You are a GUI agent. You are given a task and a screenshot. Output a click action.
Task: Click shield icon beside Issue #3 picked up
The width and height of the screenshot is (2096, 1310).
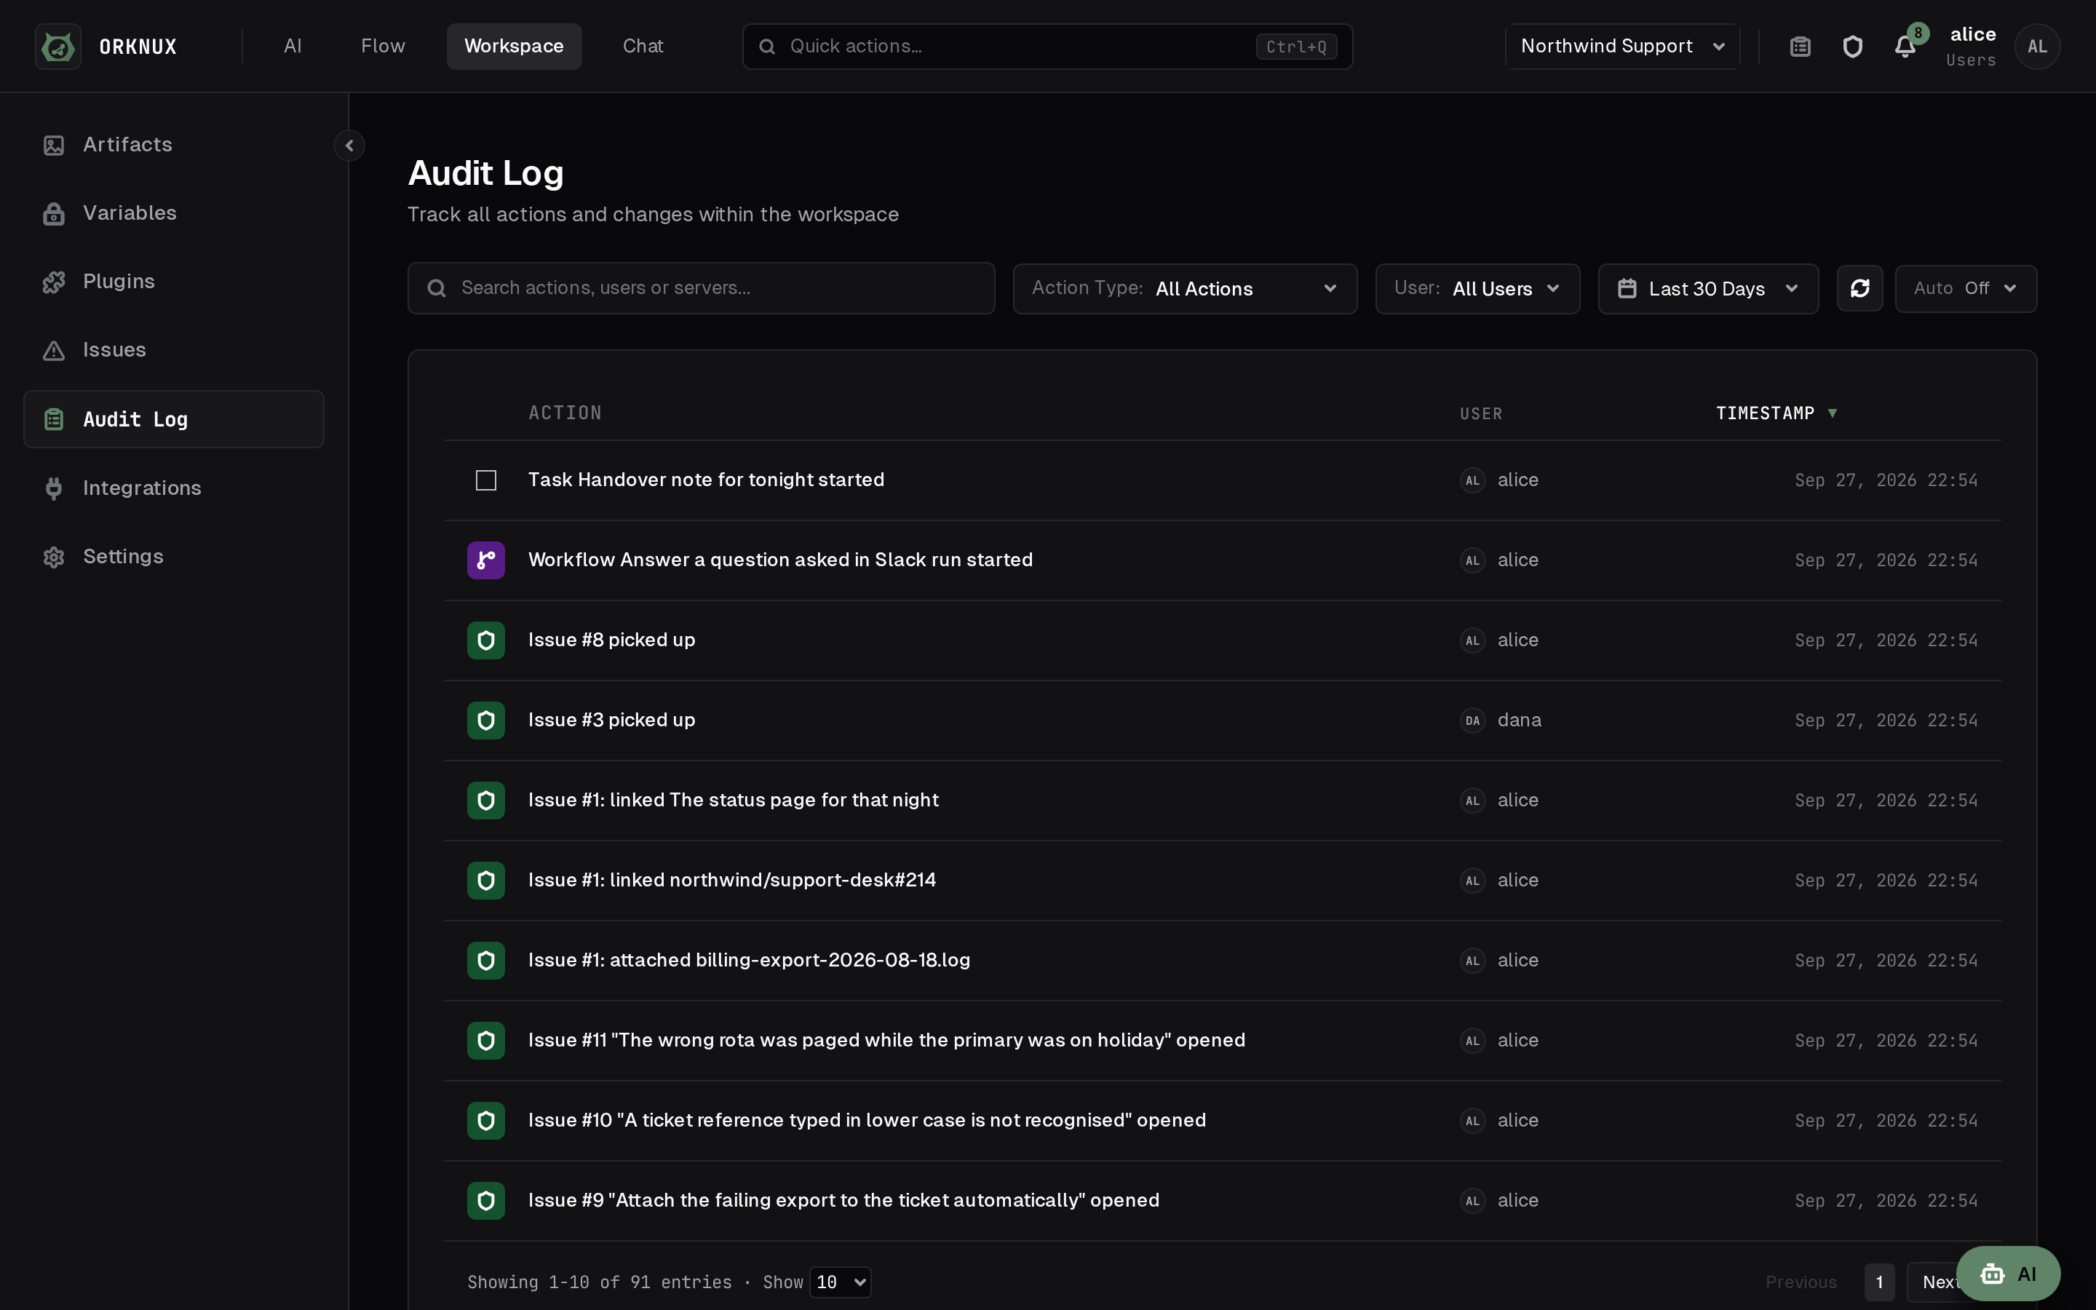point(486,720)
